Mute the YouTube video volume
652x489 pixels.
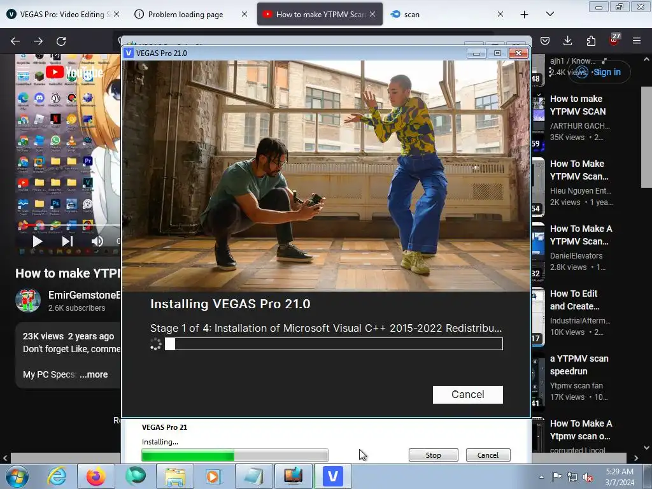pyautogui.click(x=97, y=241)
